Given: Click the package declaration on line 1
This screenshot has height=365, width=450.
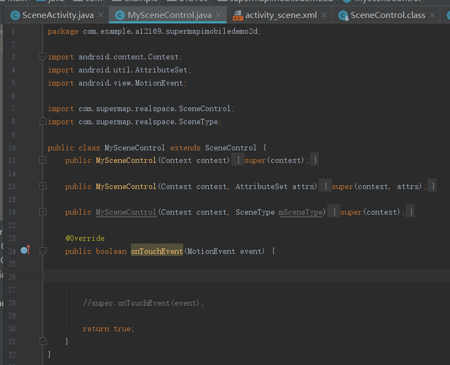Looking at the screenshot, I should [154, 31].
